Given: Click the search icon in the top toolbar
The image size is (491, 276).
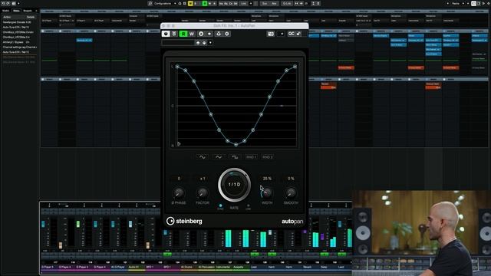Looking at the screenshot, I should pyautogui.click(x=150, y=3).
